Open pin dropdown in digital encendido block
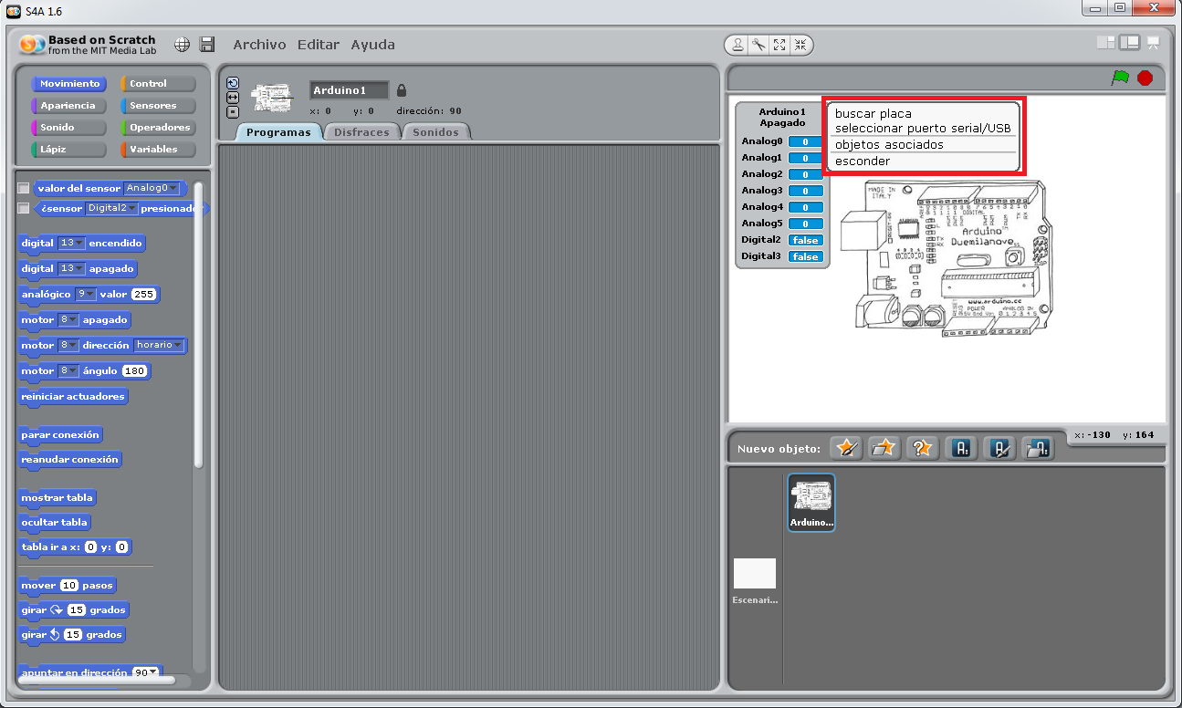Image resolution: width=1182 pixels, height=708 pixels. coord(71,244)
